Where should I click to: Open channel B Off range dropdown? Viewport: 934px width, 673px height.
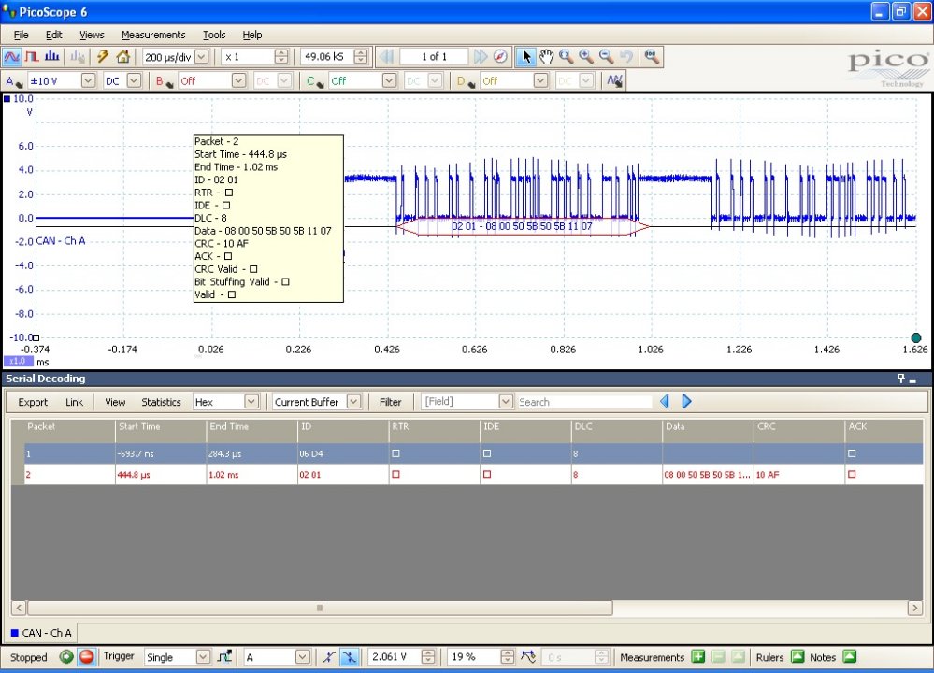pyautogui.click(x=238, y=80)
